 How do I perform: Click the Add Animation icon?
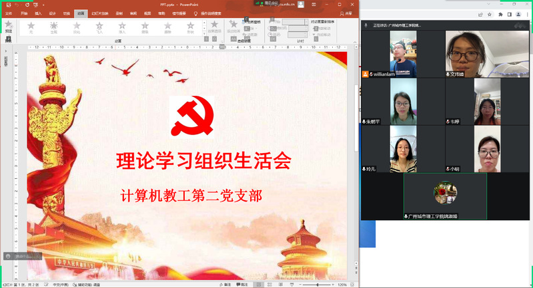coord(233,25)
